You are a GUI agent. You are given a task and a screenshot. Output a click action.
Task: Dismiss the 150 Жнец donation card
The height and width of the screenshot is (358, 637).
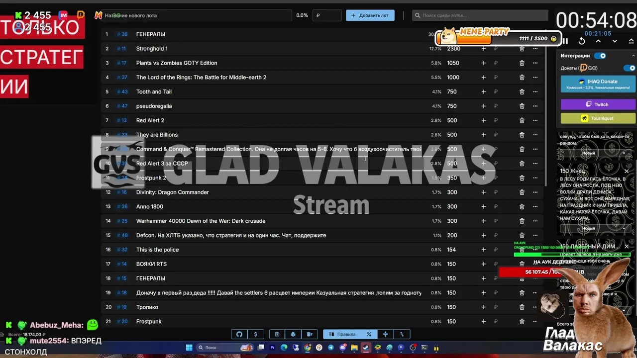627,171
